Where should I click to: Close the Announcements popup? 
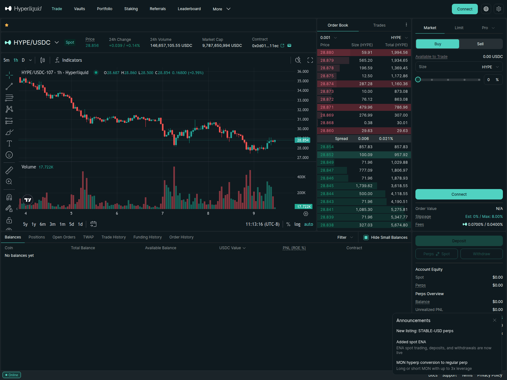(x=495, y=320)
